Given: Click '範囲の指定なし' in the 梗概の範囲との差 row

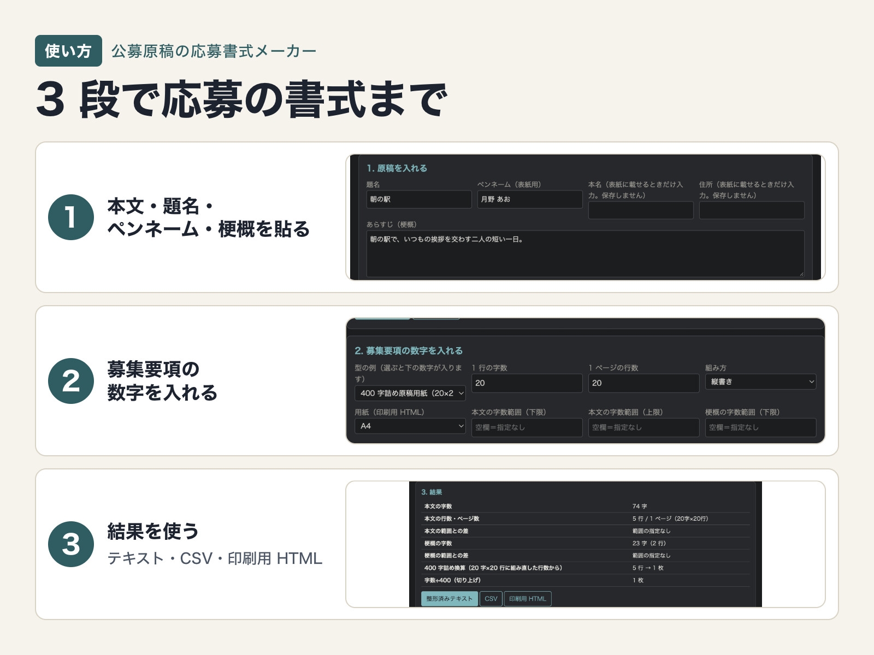Looking at the screenshot, I should tap(652, 556).
